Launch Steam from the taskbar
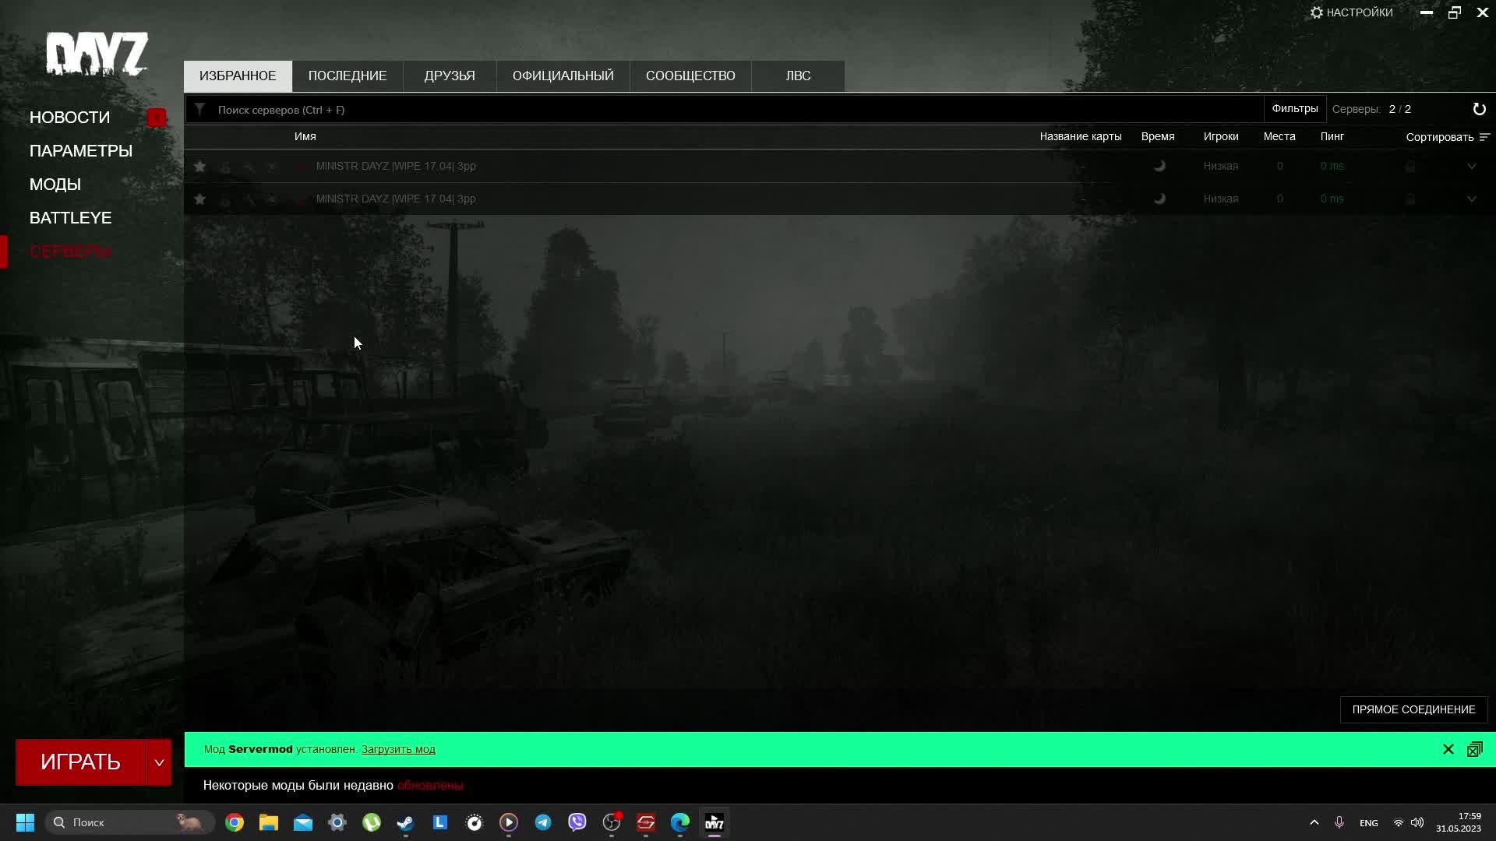The height and width of the screenshot is (841, 1496). click(x=405, y=823)
